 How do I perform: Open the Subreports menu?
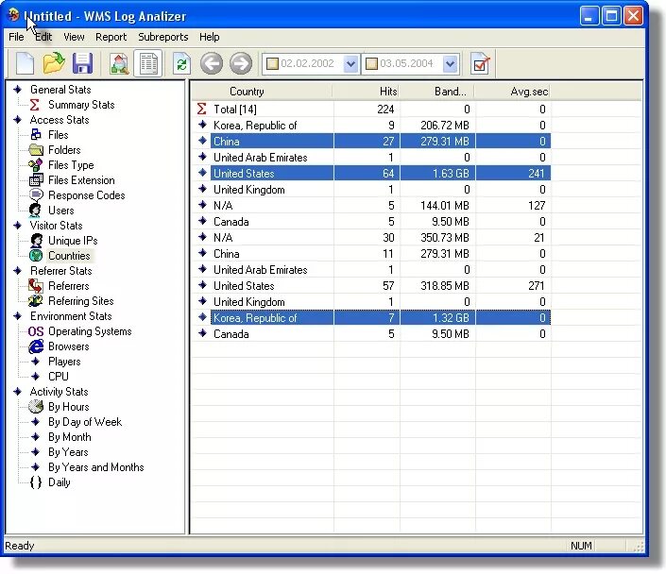163,37
